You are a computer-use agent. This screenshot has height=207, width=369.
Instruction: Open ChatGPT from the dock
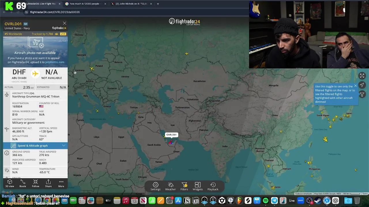click(x=336, y=200)
